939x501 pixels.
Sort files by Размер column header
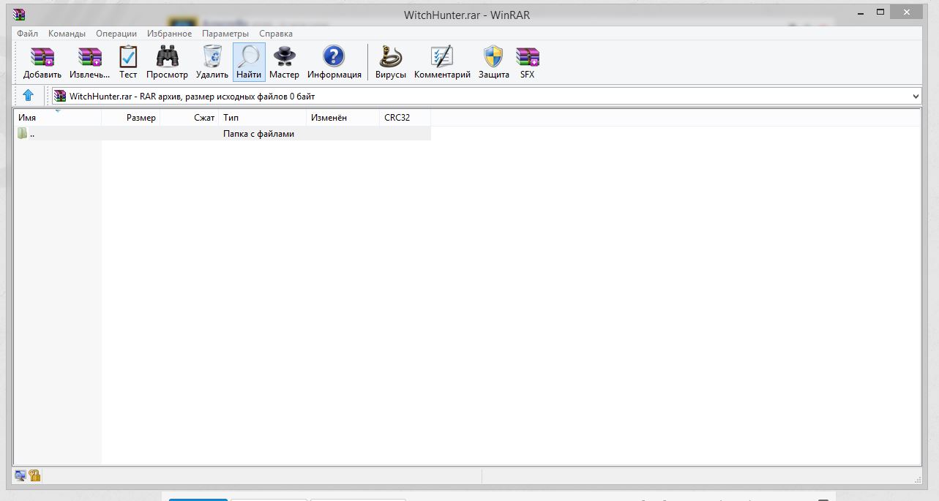131,117
